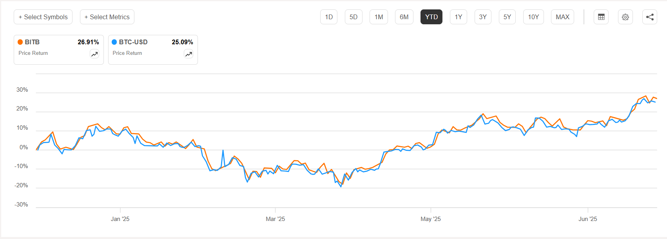Click the 5D range button
This screenshot has width=667, height=239.
coord(353,17)
